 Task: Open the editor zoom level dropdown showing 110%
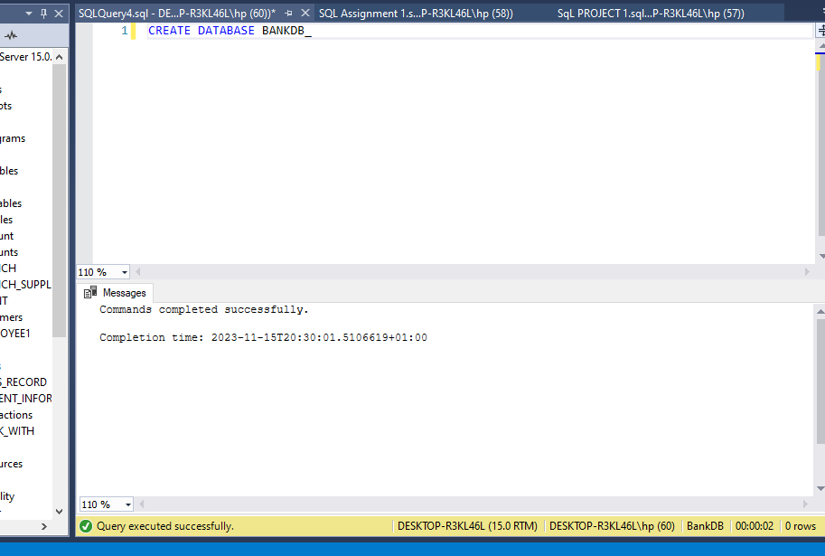(121, 272)
